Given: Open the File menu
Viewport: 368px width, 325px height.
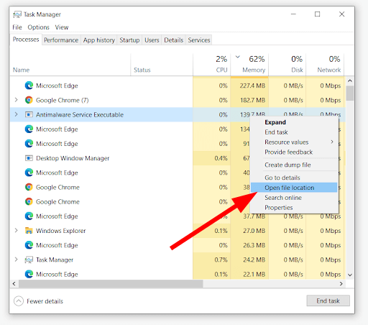Looking at the screenshot, I should (17, 27).
